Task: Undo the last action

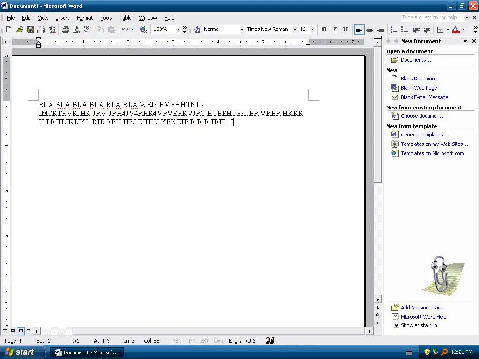Action: (x=124, y=29)
